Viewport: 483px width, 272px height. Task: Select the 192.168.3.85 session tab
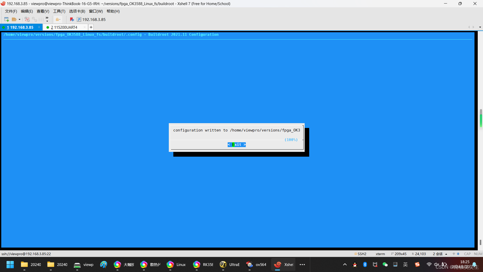click(x=21, y=27)
